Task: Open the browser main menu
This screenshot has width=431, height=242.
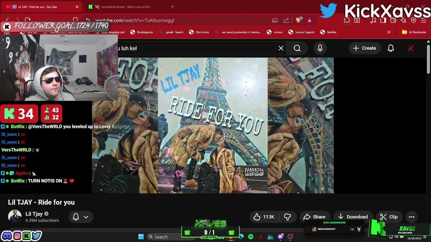Action: (x=424, y=21)
